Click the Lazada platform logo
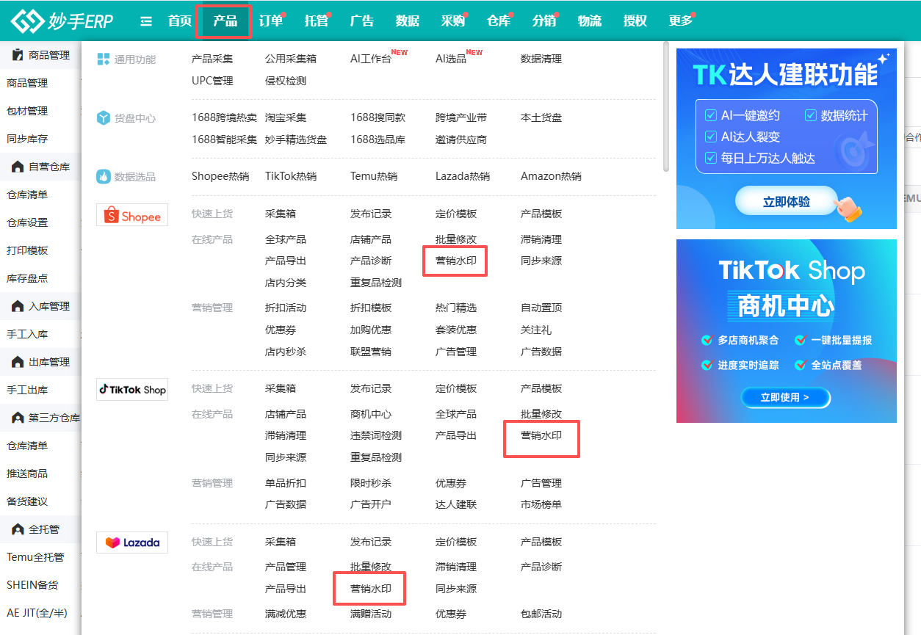This screenshot has height=635, width=921. pyautogui.click(x=132, y=543)
